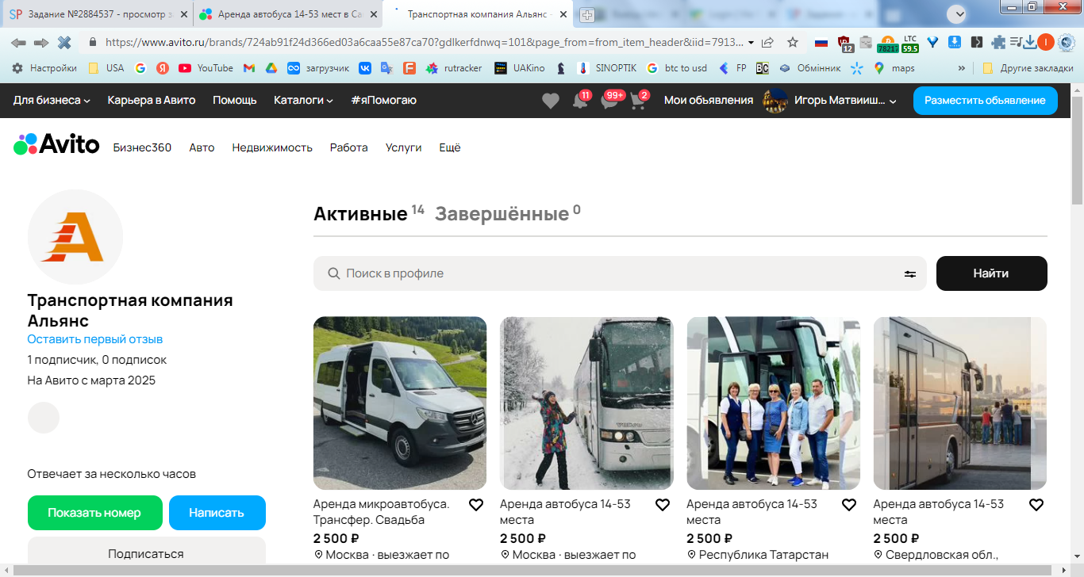
Task: Open the Bitcoin price extension icon
Action: (887, 43)
